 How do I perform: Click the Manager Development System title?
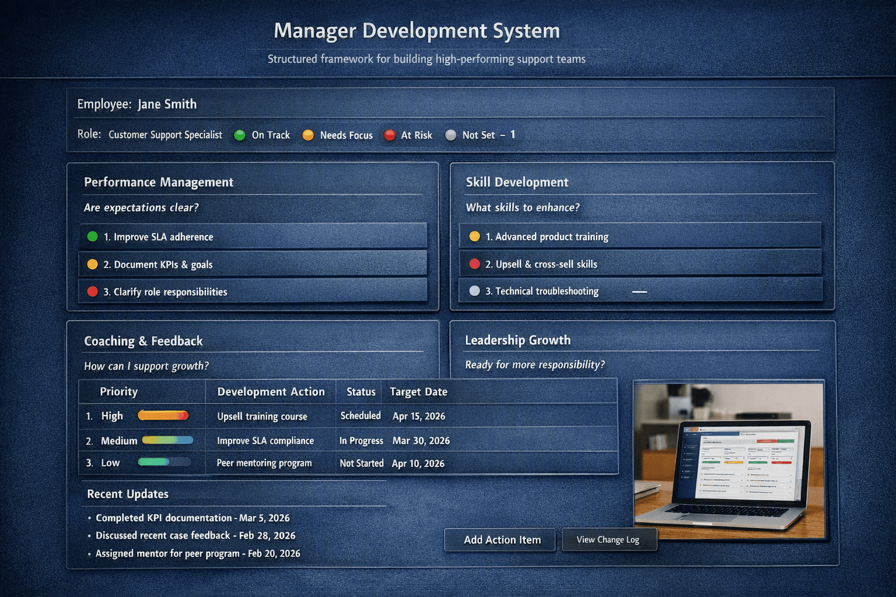(x=416, y=30)
